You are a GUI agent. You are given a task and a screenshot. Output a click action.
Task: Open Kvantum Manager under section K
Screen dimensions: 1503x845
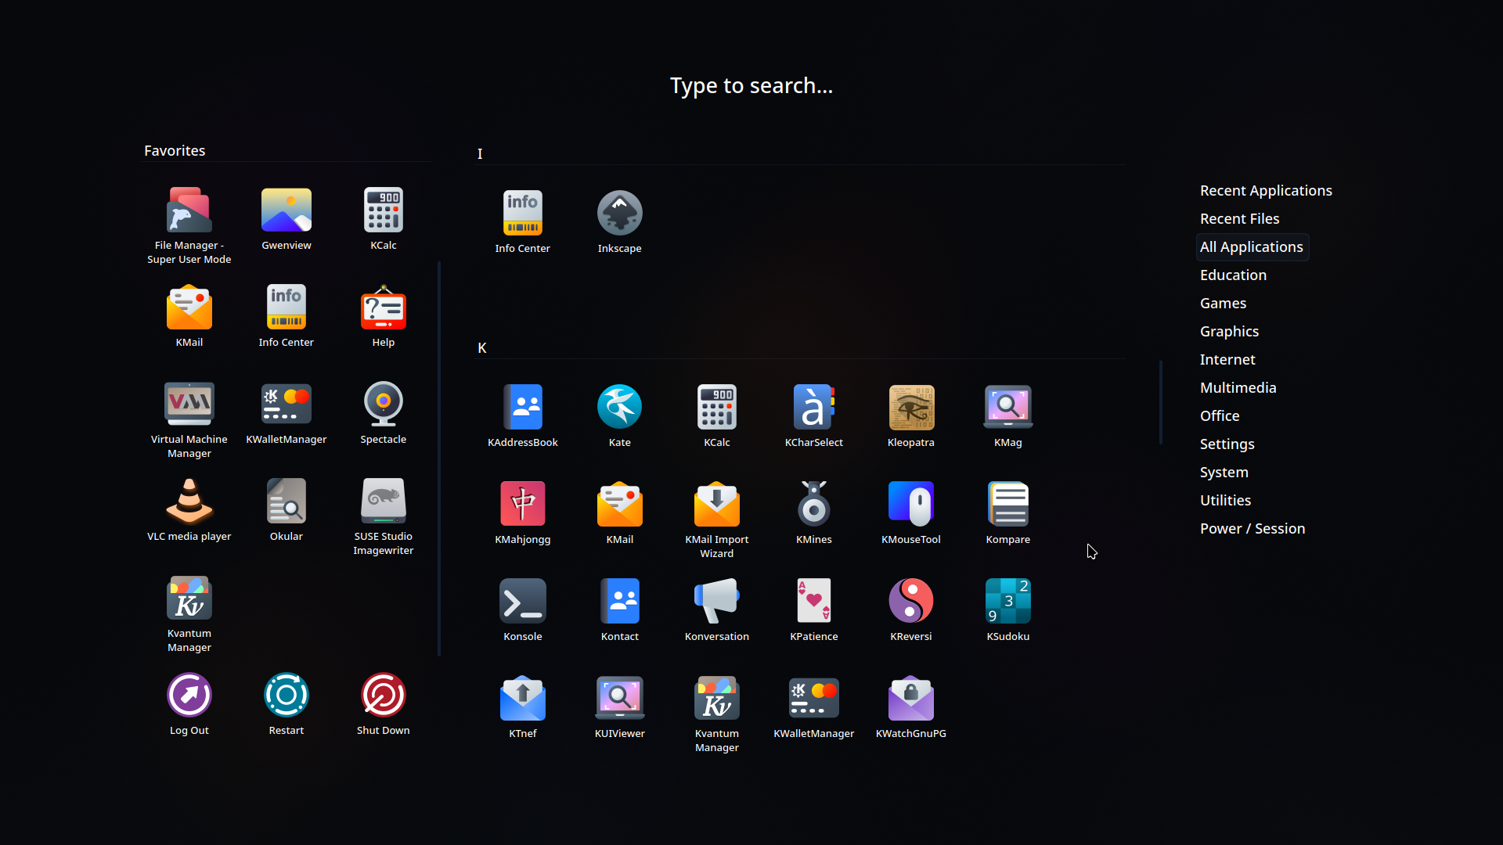coord(717,714)
